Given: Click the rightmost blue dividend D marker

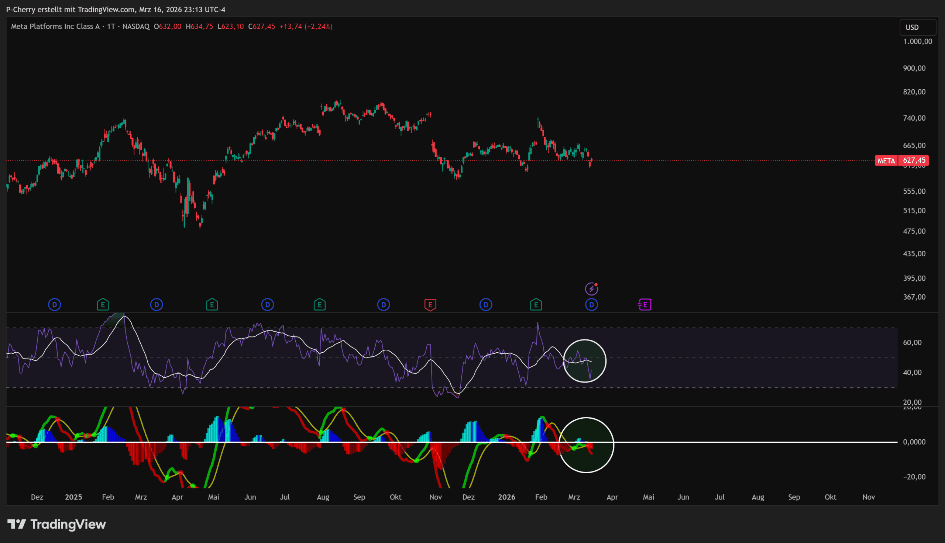Looking at the screenshot, I should [x=591, y=305].
